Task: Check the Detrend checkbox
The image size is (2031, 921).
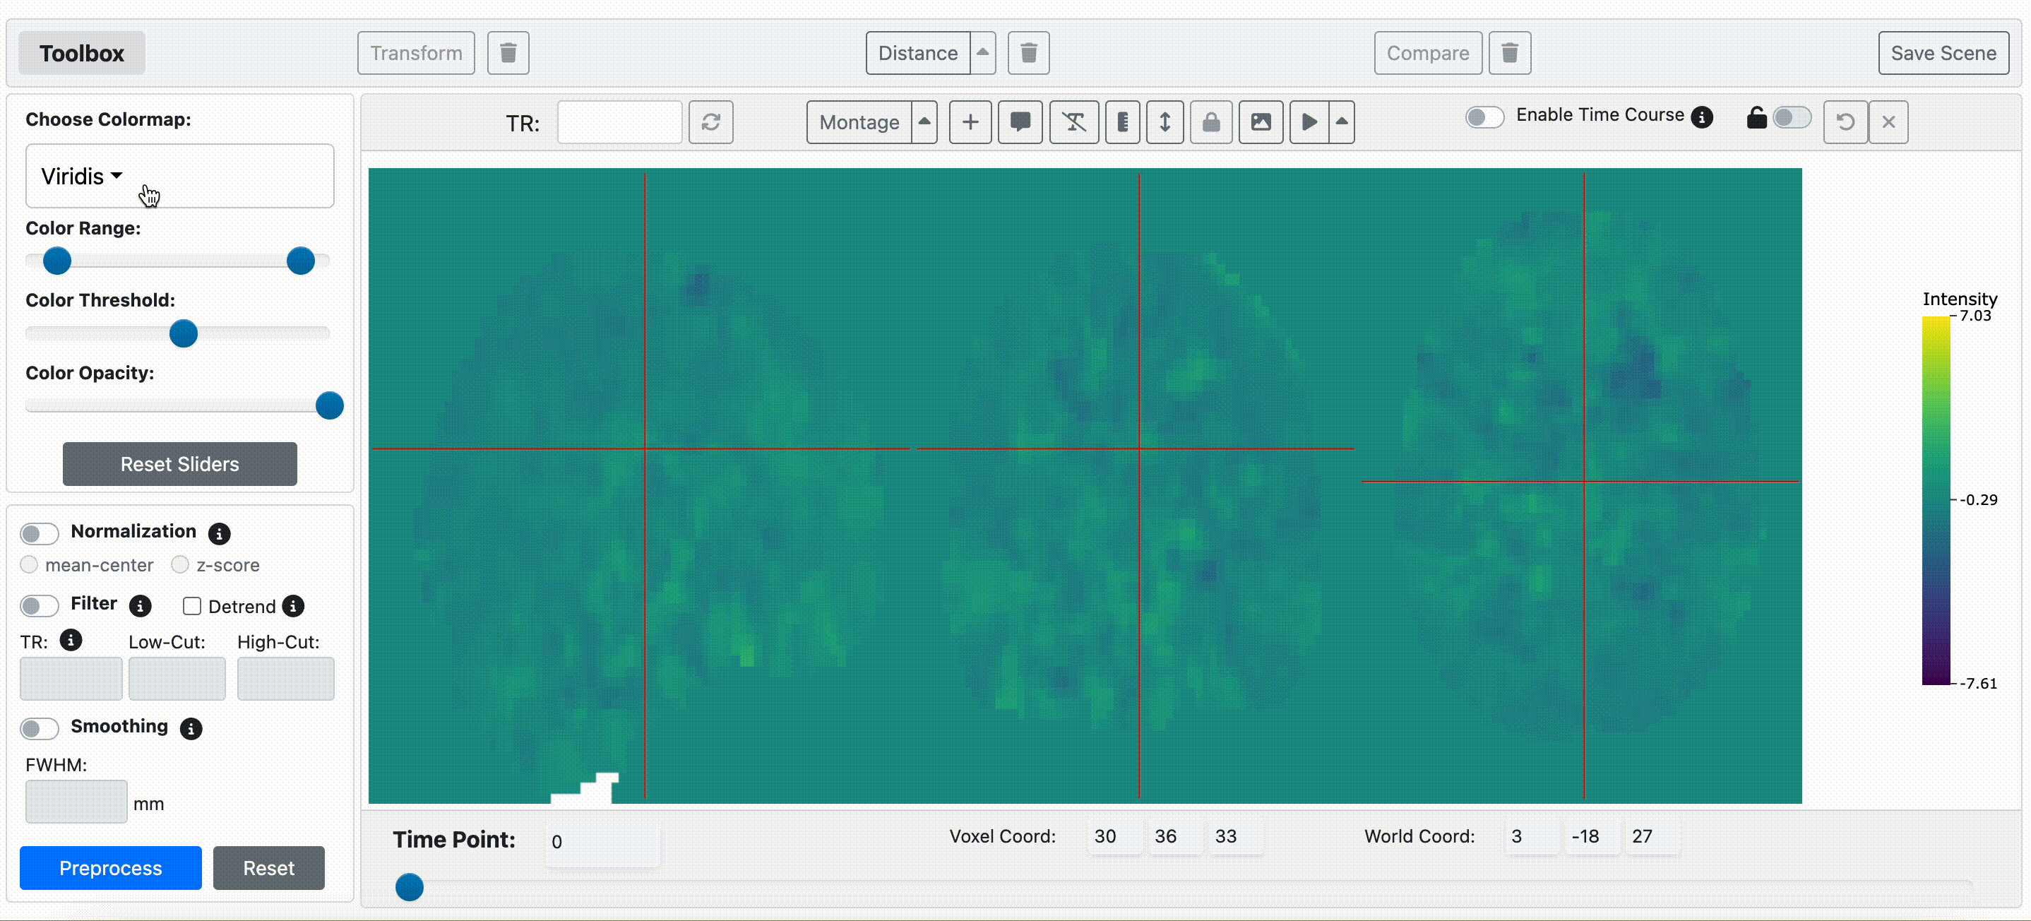Action: [191, 607]
